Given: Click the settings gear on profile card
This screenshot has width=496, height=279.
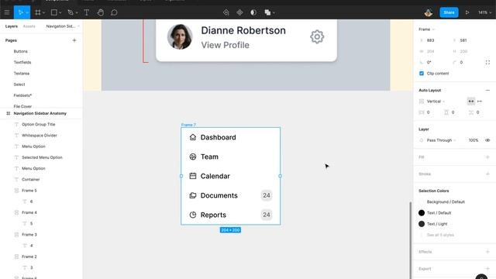Looking at the screenshot, I should point(317,36).
